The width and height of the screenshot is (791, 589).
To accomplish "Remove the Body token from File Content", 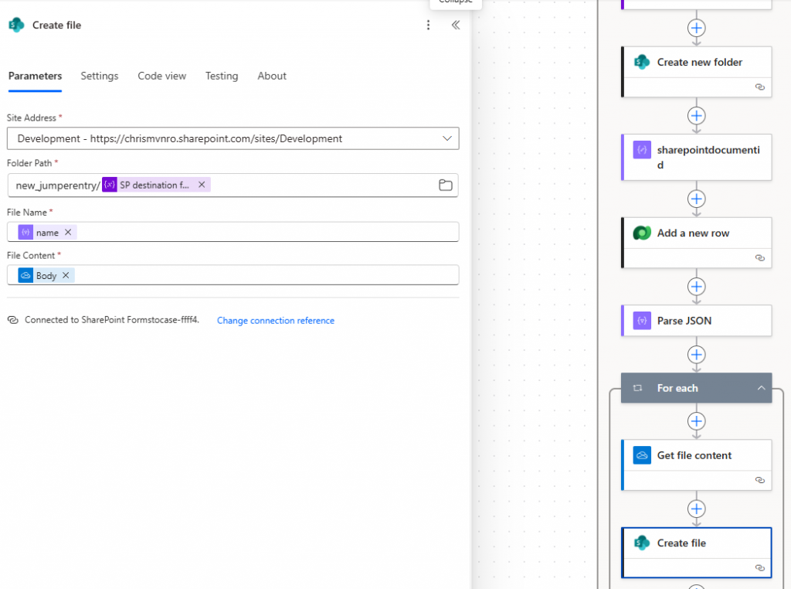I will 66,275.
